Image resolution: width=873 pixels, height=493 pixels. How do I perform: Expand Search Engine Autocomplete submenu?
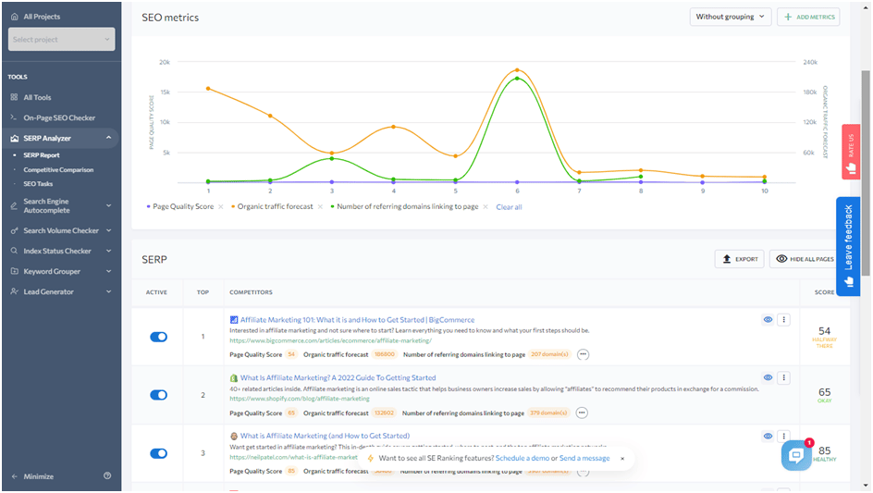click(108, 205)
